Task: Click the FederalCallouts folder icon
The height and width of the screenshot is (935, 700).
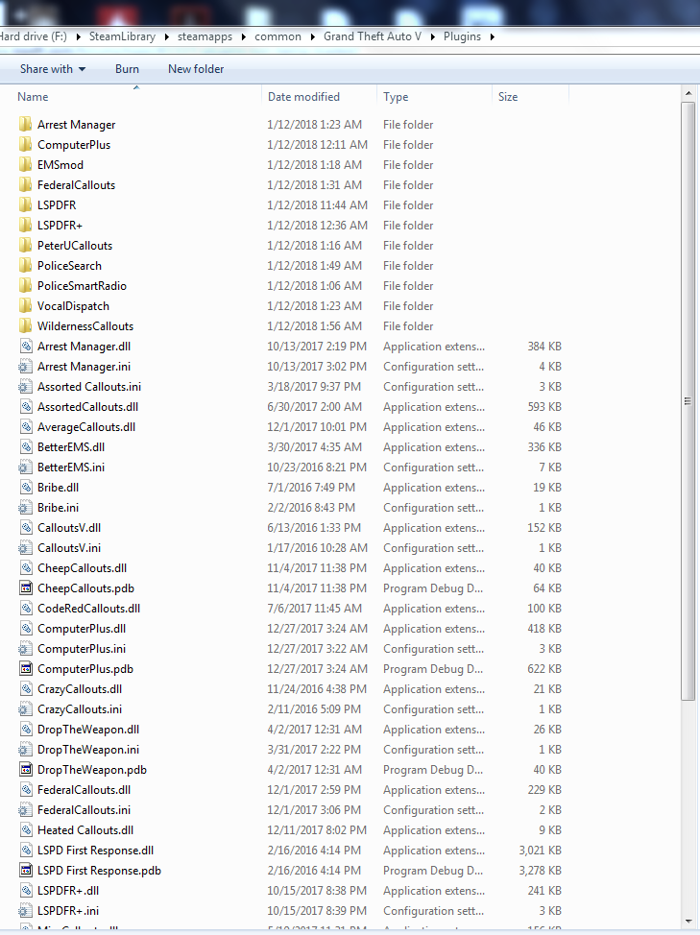Action: pyautogui.click(x=25, y=185)
